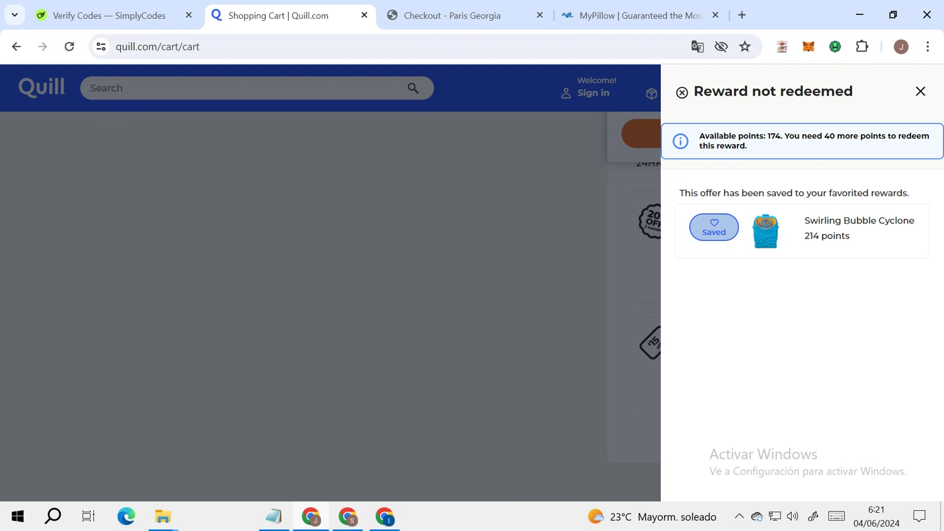Click the package orders icon in header
944x531 pixels.
[x=651, y=94]
